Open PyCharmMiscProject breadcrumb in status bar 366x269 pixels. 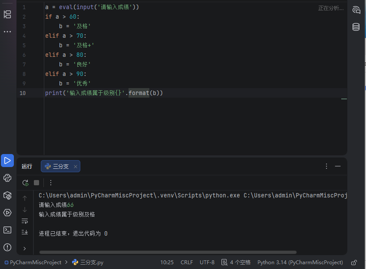33,262
